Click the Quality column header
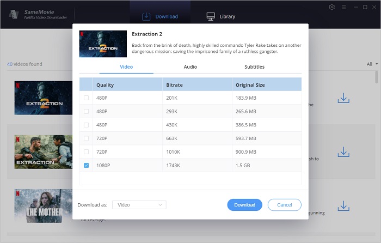Screen dimensions: 381x243 tap(127, 85)
